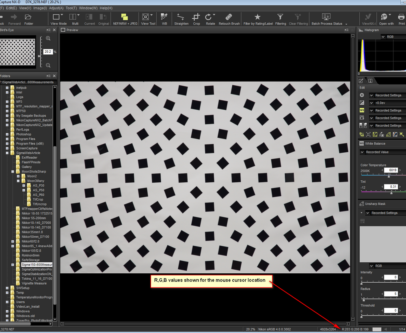Click the Noise Reduction icon

pos(361,134)
